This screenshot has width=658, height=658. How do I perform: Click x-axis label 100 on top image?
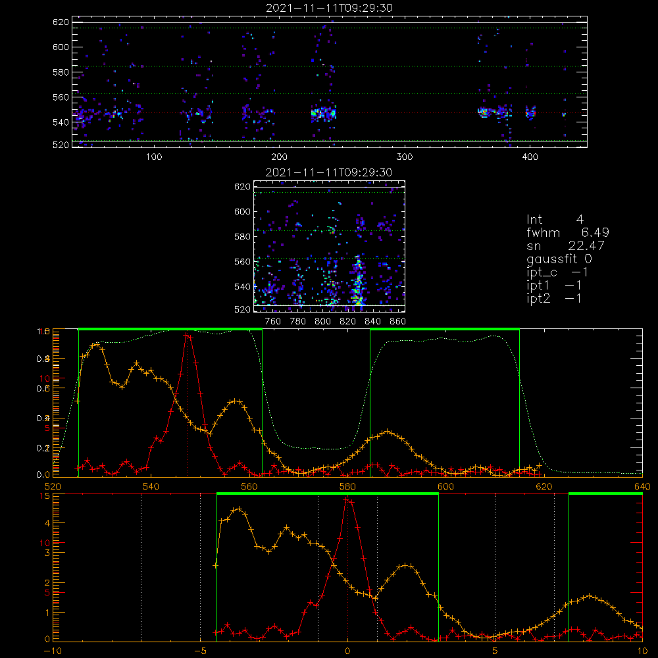pos(154,157)
